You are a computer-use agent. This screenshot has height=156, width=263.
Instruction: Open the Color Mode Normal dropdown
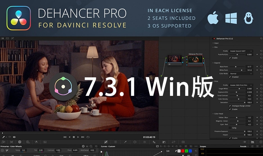(241, 74)
